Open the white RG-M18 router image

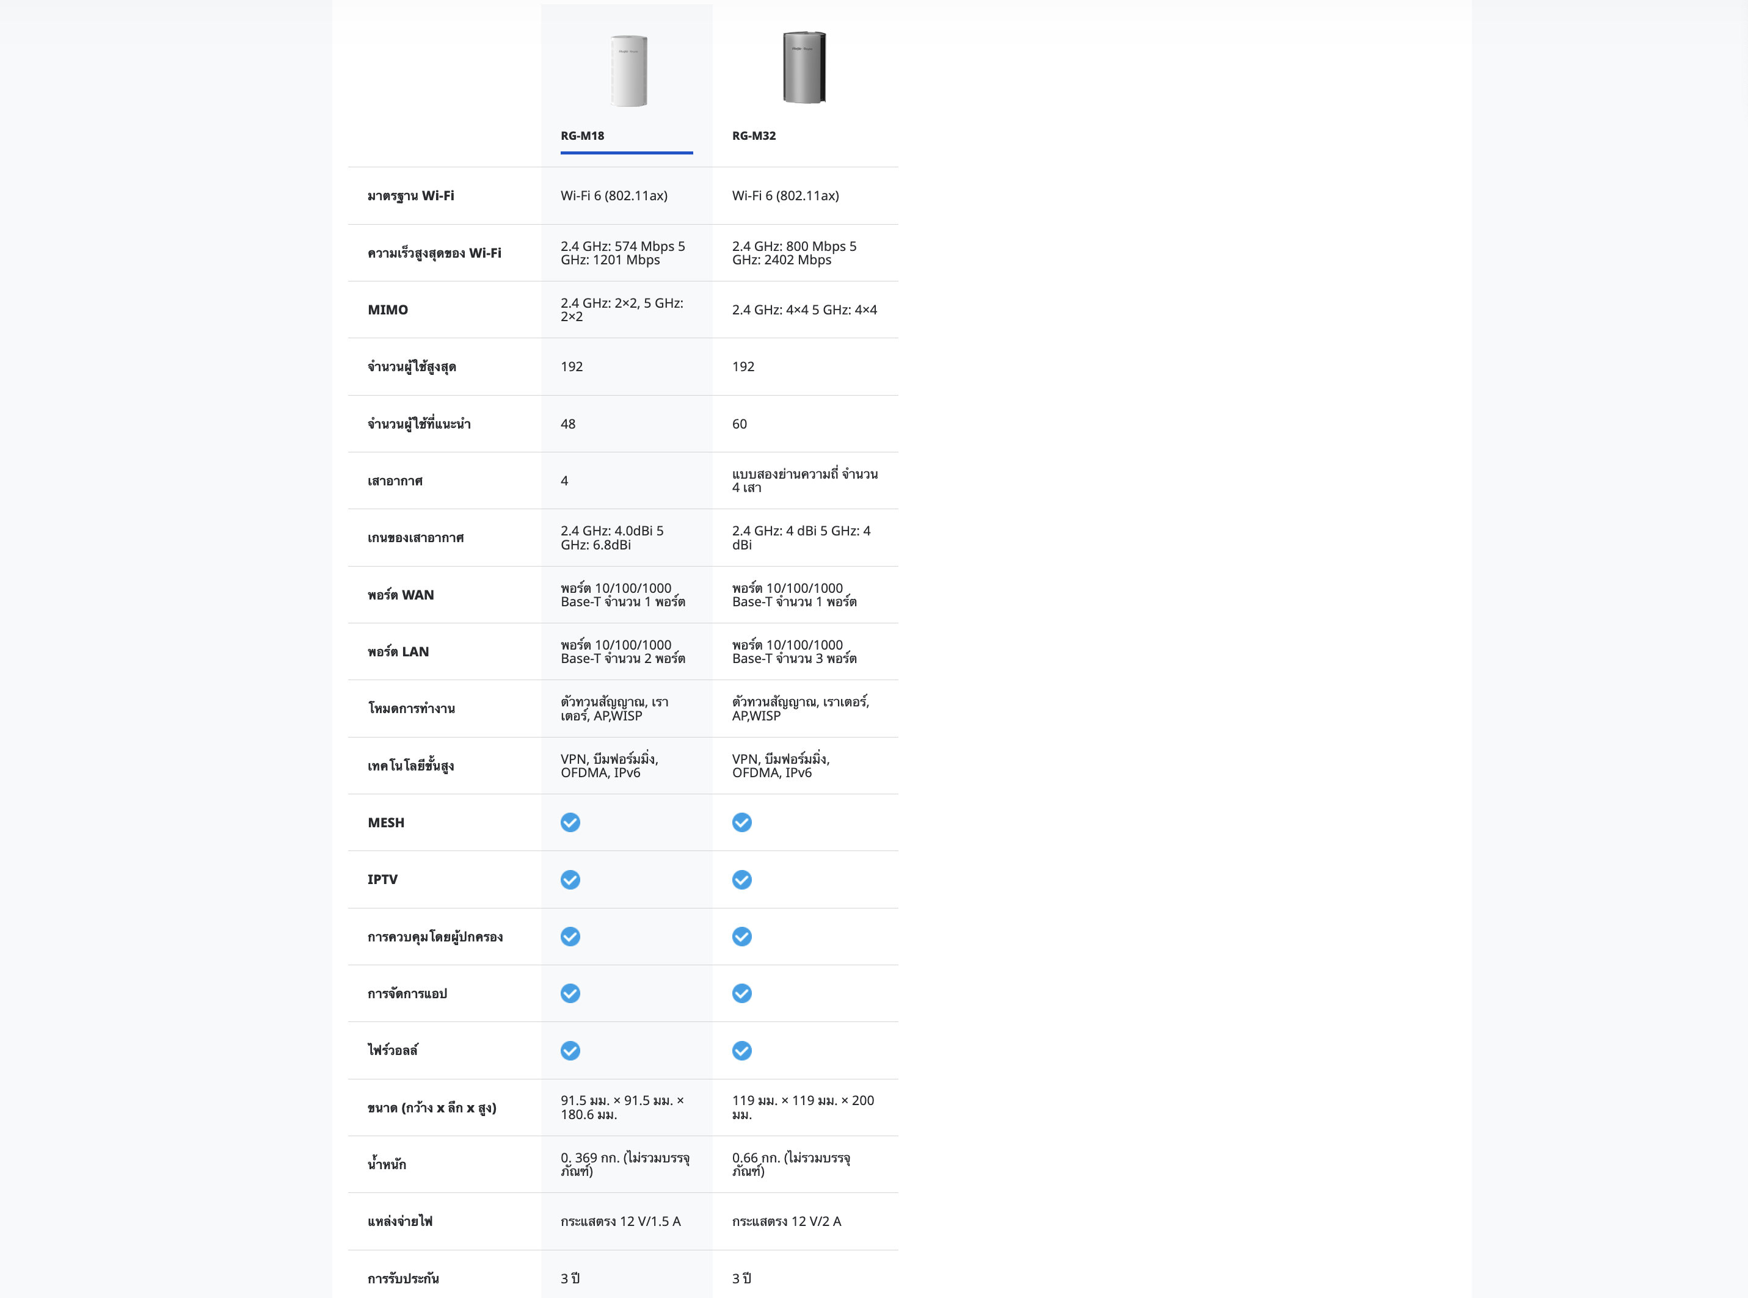(x=628, y=71)
